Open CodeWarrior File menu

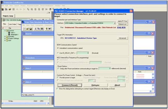3,6
